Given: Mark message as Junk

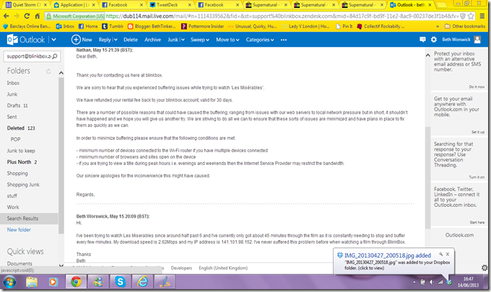Looking at the screenshot, I should click(x=173, y=40).
